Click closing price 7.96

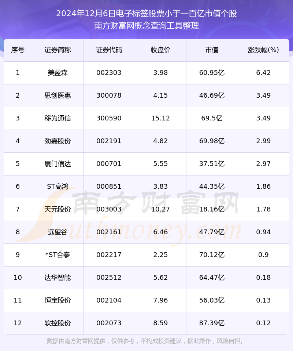tap(160, 300)
